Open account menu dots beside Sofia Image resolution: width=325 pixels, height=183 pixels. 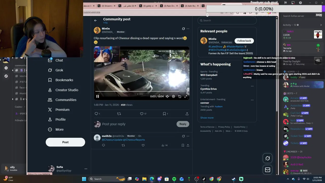point(86,169)
